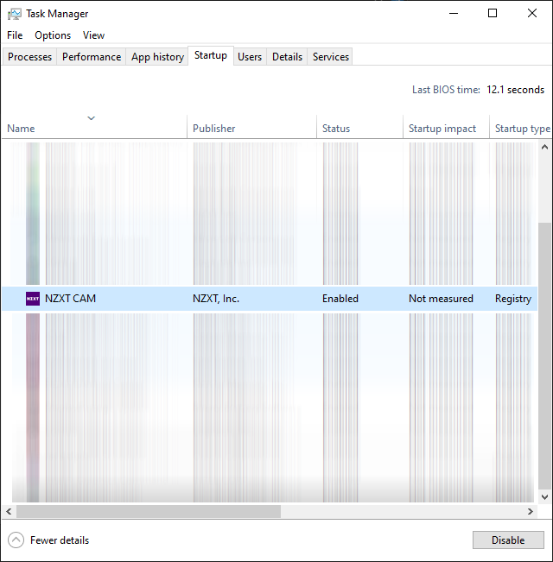
Task: Switch to the Users tab
Action: click(x=250, y=57)
